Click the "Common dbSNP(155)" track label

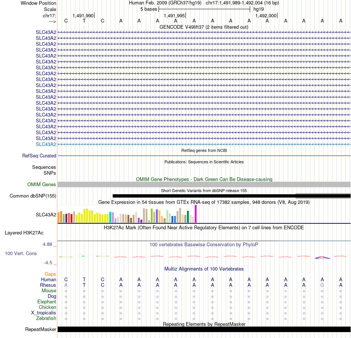coord(33,196)
